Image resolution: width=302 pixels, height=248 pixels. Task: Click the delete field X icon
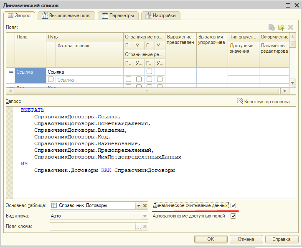tap(290, 28)
